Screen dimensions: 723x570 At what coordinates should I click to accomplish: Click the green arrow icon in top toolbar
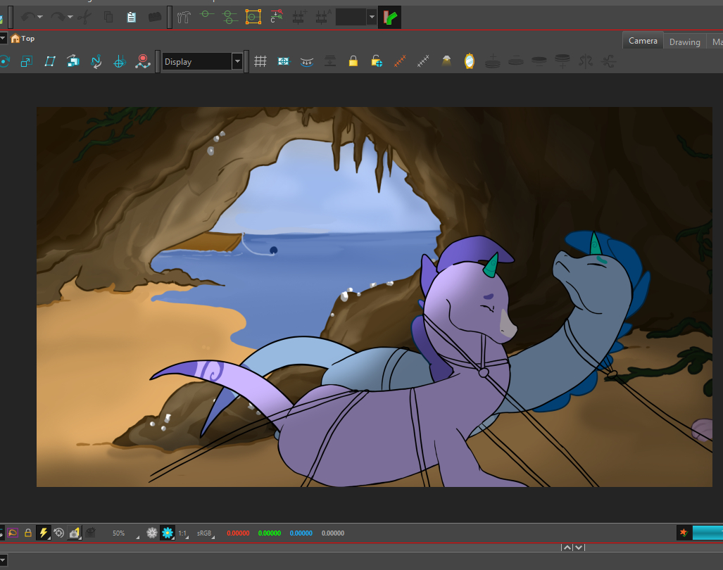tap(390, 17)
